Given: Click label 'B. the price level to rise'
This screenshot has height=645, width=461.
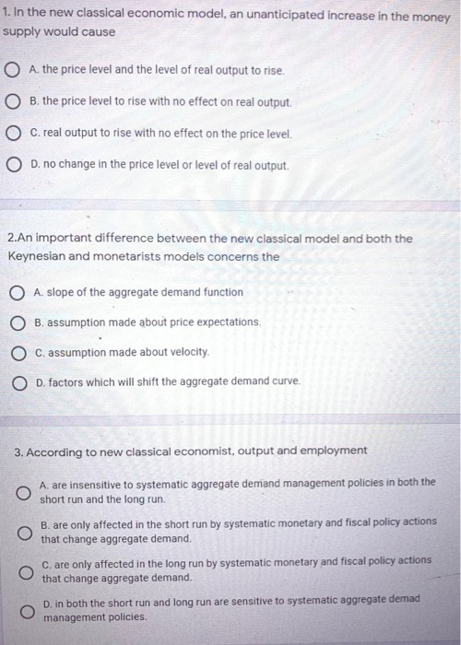Looking at the screenshot, I should click(161, 101).
